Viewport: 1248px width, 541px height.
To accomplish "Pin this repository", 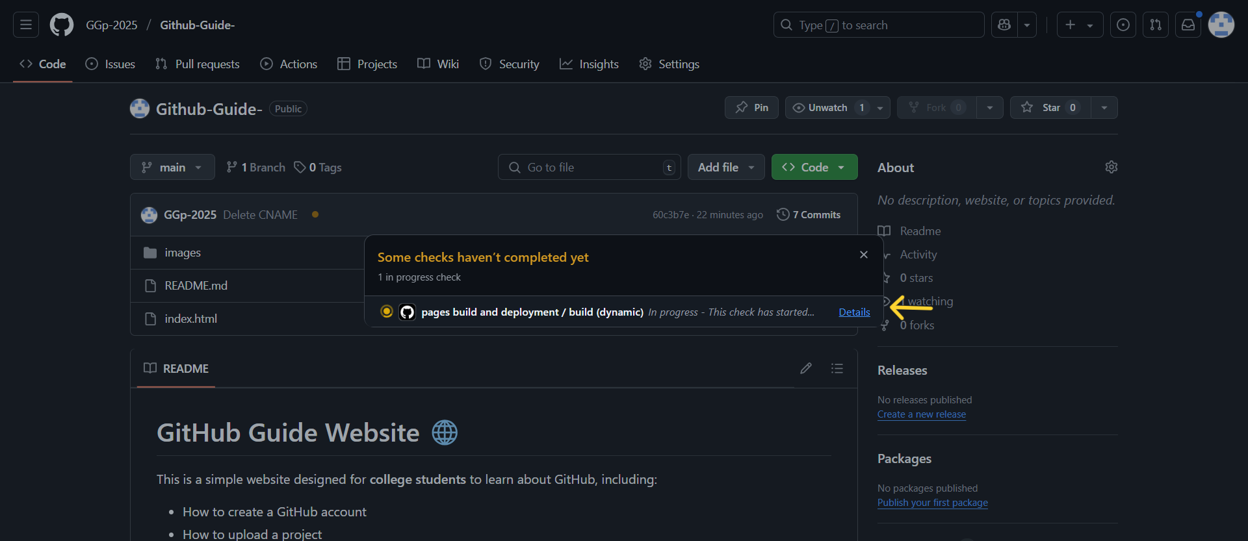I will 751,107.
